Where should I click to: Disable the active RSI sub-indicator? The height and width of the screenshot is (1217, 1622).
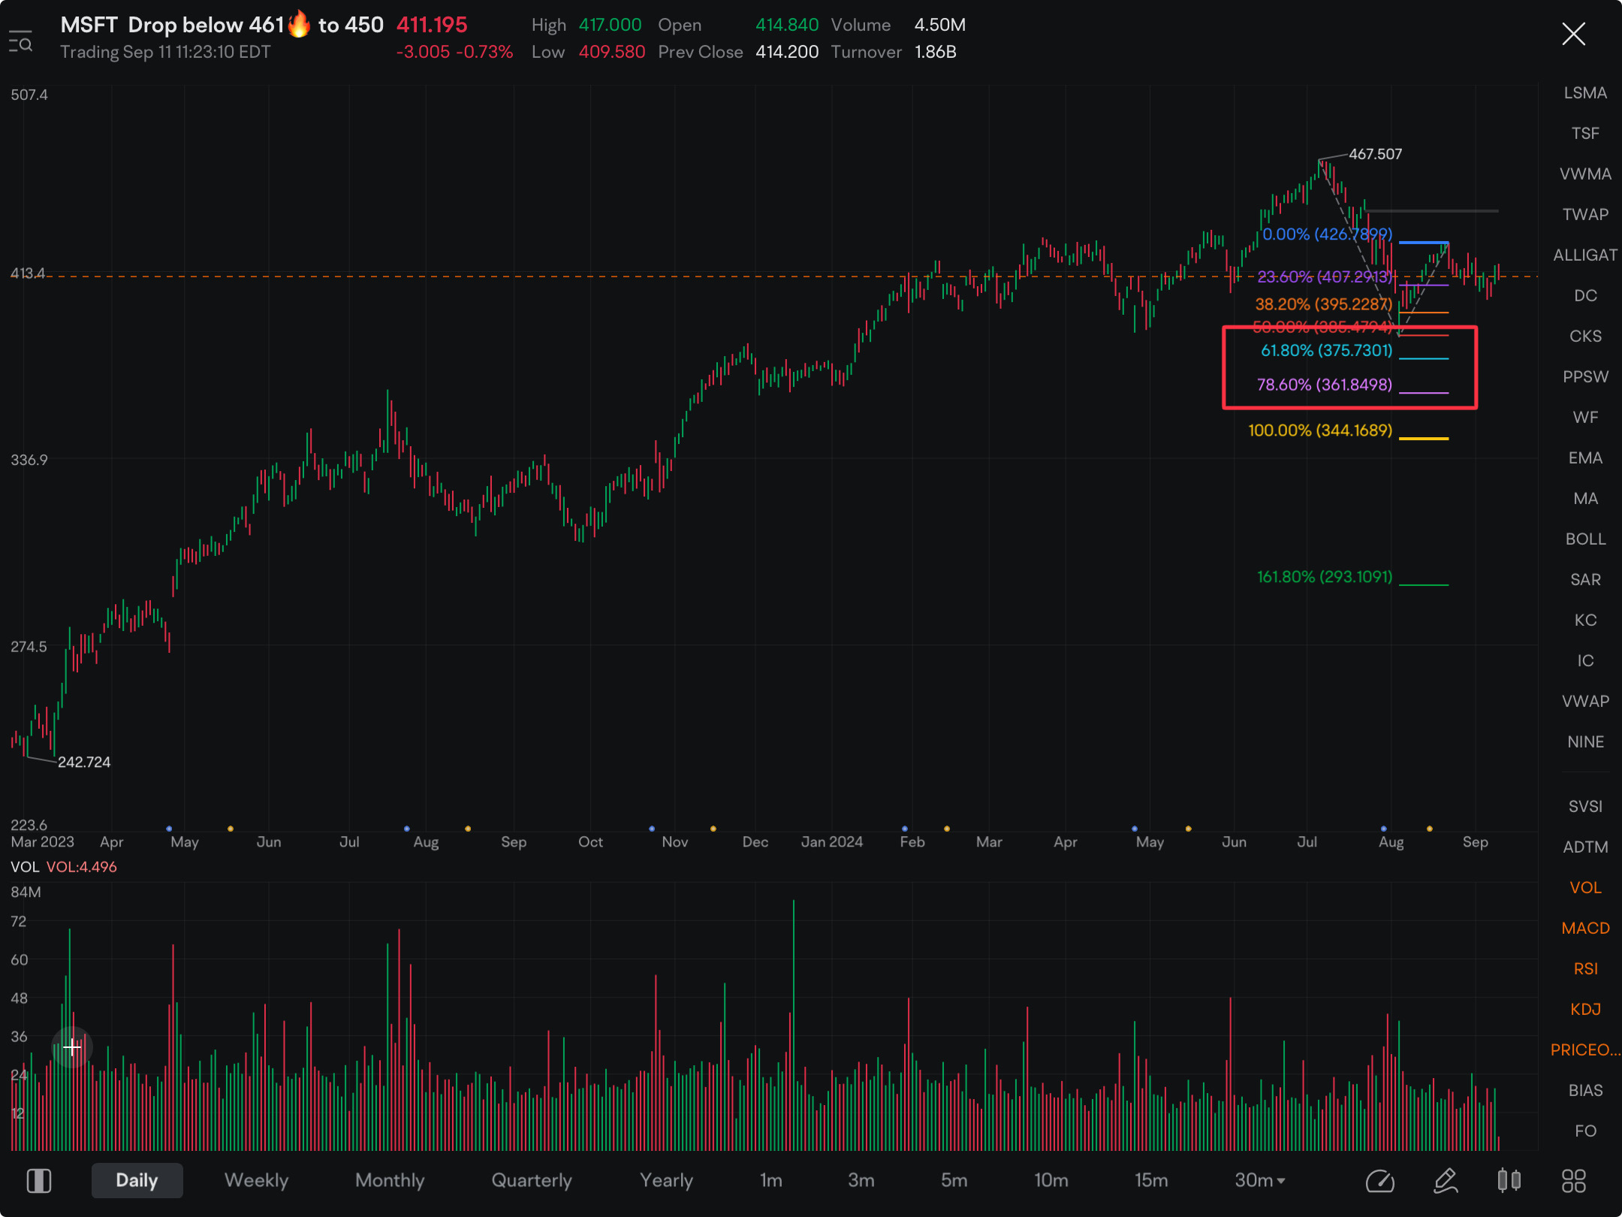(1585, 968)
